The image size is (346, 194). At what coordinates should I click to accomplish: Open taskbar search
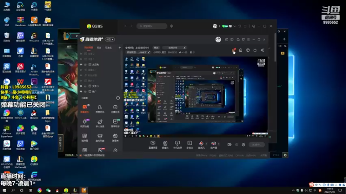[x=13, y=191]
